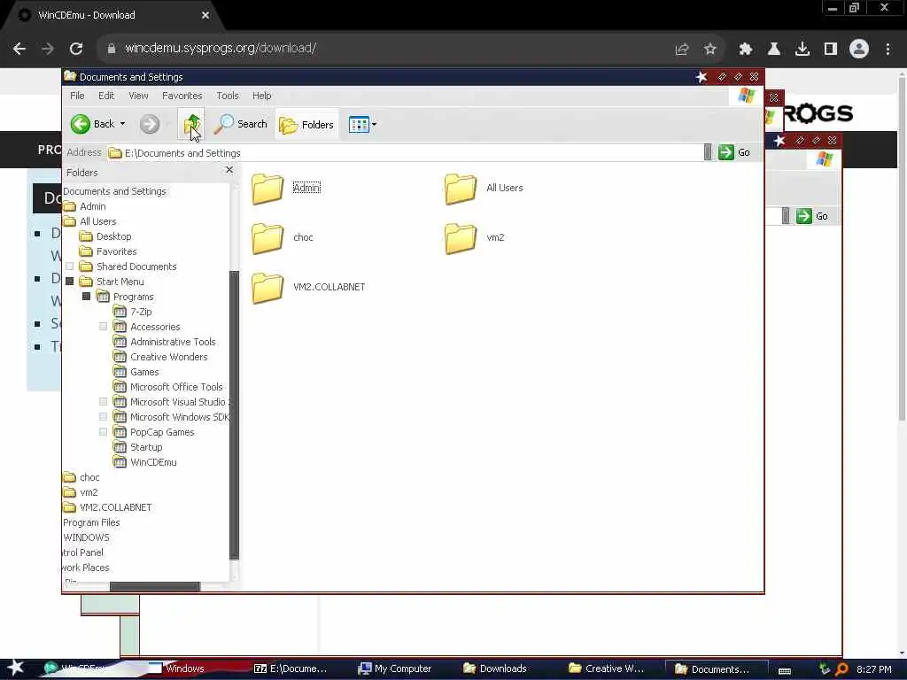Viewport: 907px width, 680px height.
Task: Select the All Users folder icon in file pane
Action: click(x=461, y=189)
